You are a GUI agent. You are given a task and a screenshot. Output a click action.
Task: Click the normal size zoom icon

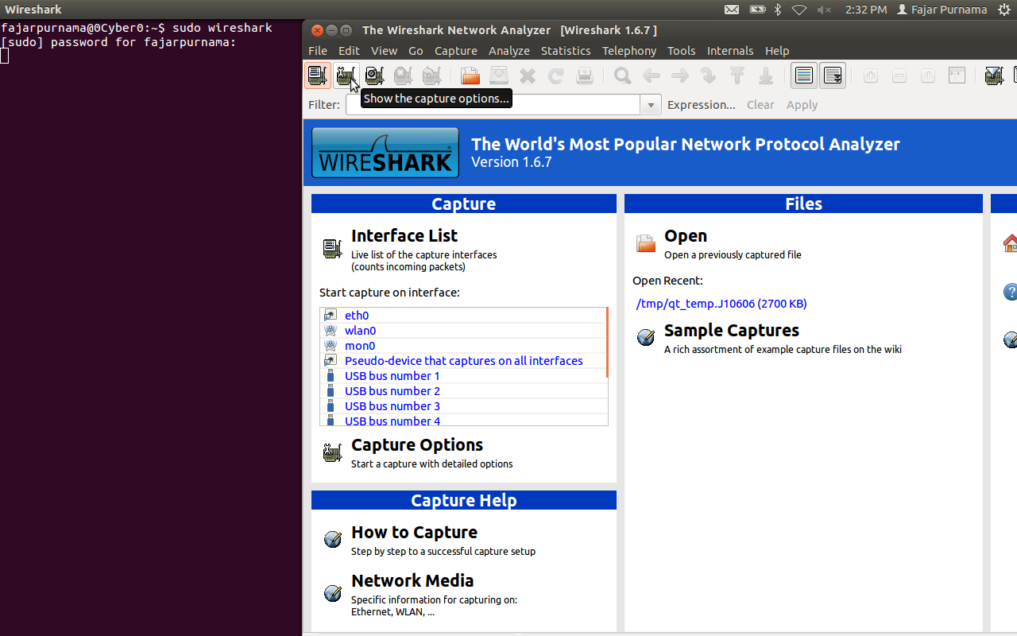point(928,76)
